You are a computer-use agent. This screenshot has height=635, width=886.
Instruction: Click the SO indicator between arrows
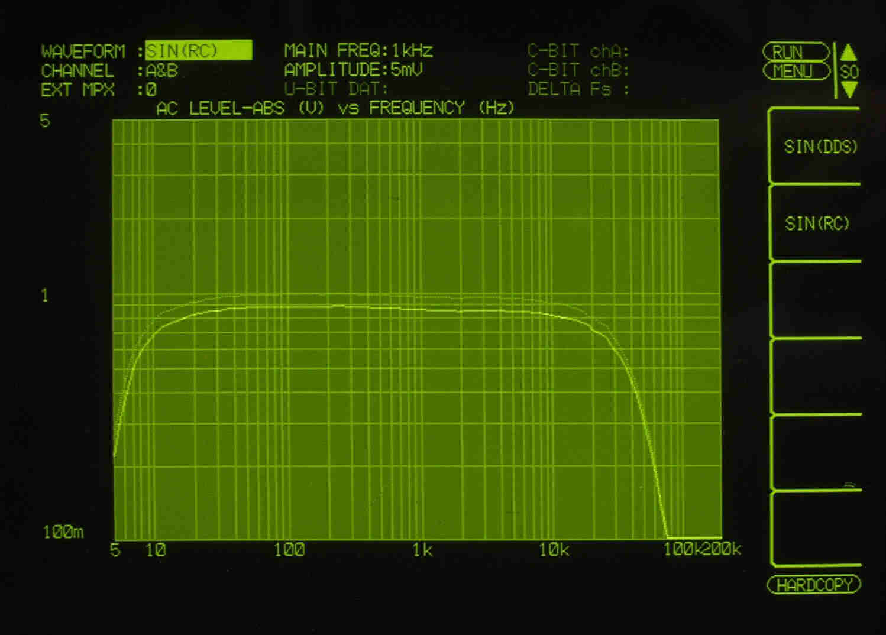[849, 72]
